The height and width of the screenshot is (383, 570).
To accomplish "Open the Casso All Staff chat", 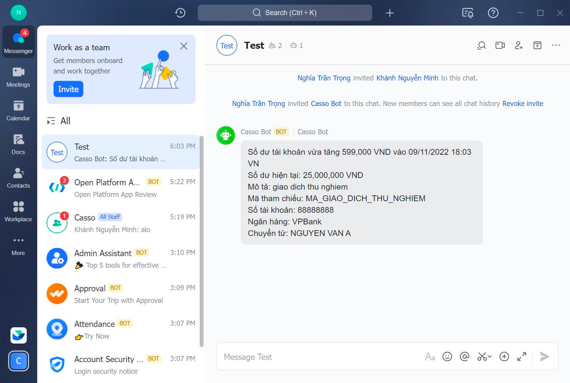I will (x=121, y=223).
